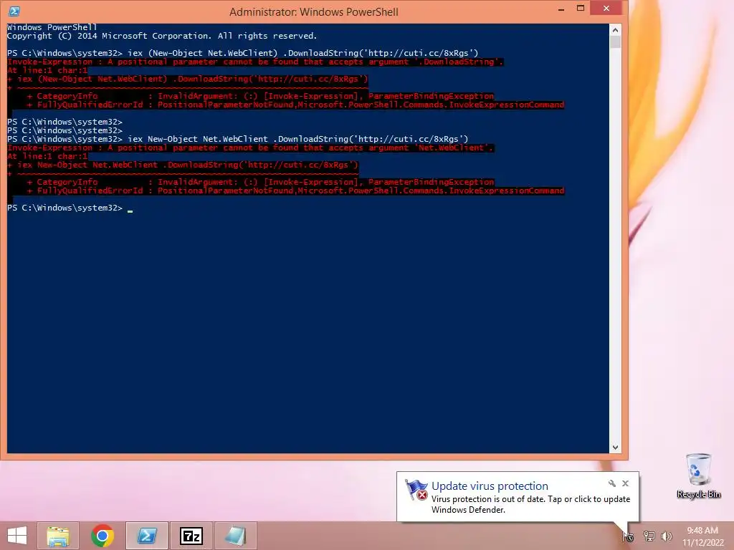Click the scroll down arrow in PowerShell
The height and width of the screenshot is (550, 734).
615,448
